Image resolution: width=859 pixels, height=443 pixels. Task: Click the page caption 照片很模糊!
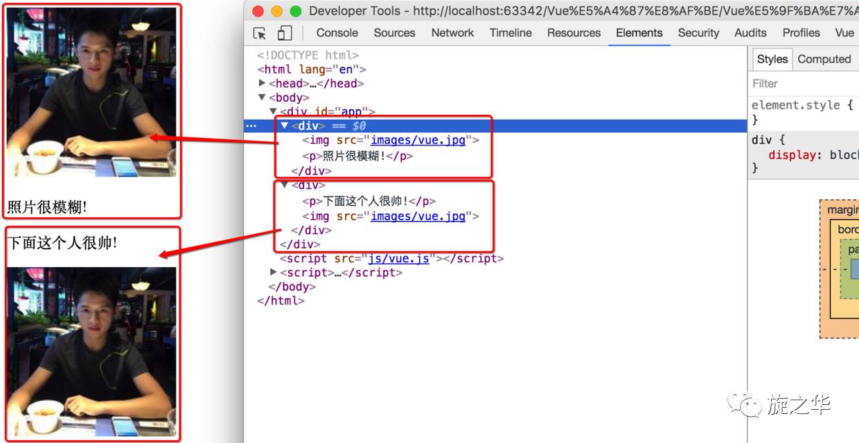click(x=47, y=206)
